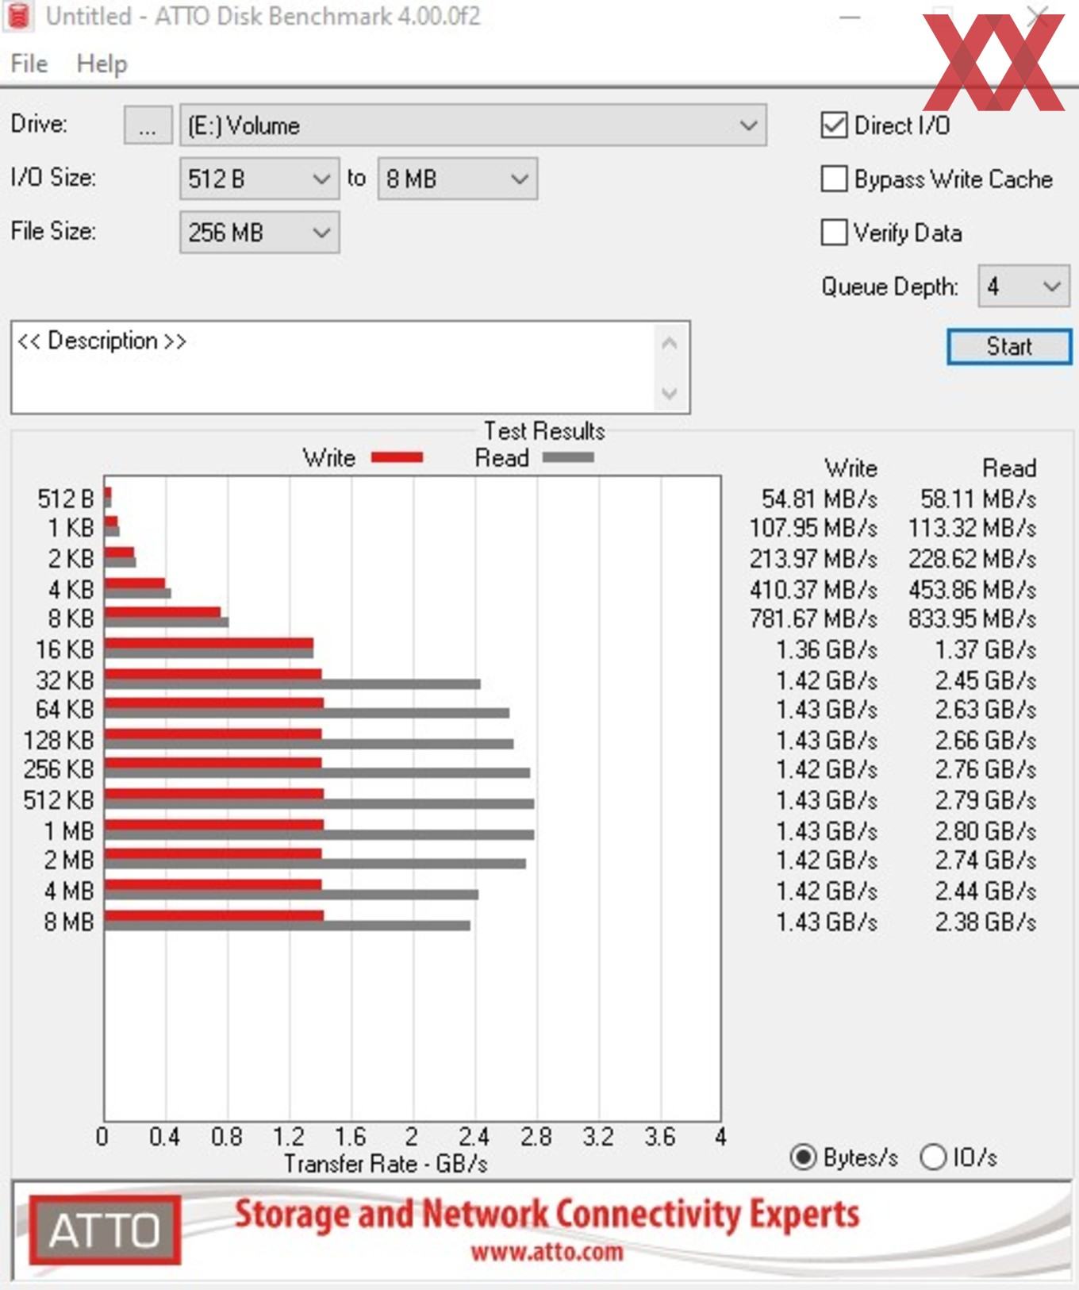Click the 2.45 GB/s read value
Screen dimensions: 1079x1290
[x=985, y=680]
